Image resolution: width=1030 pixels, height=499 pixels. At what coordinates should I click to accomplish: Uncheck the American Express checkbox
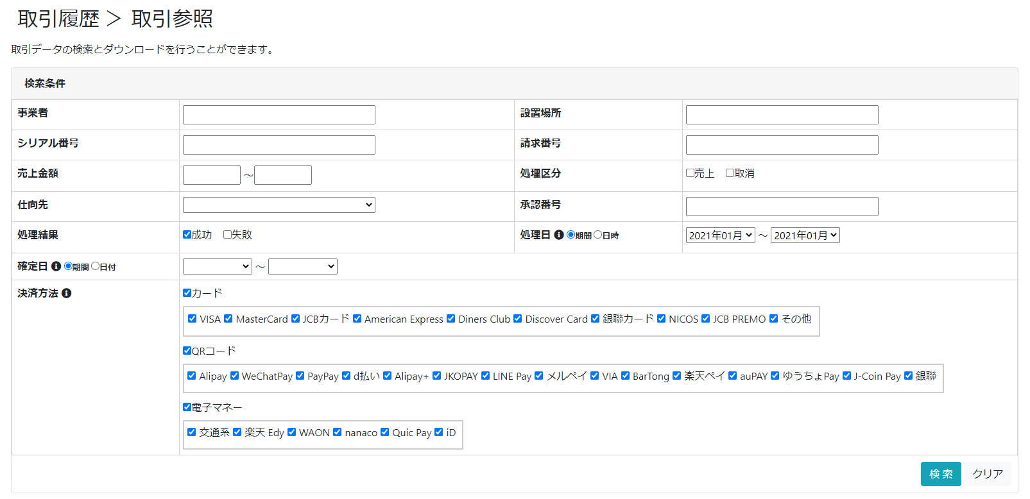pyautogui.click(x=357, y=319)
